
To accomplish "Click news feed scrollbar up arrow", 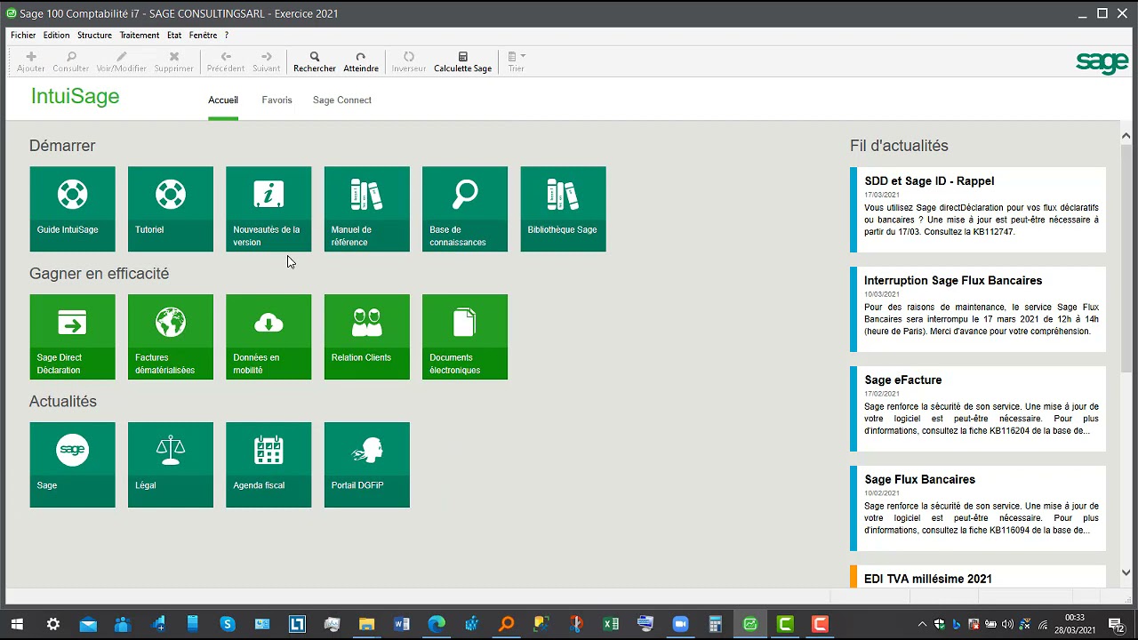I will [1126, 136].
